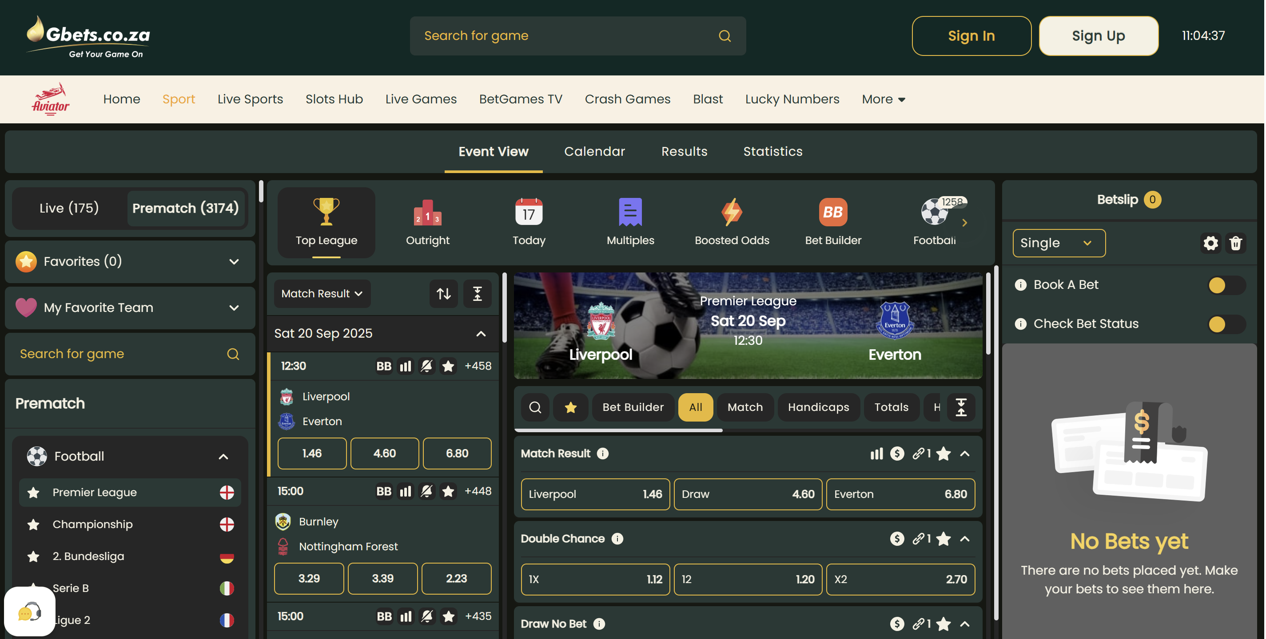Switch to the Statistics tab

772,151
